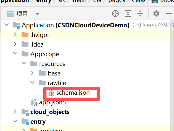
Task: Click the .idea folder icon
Action: [25, 44]
